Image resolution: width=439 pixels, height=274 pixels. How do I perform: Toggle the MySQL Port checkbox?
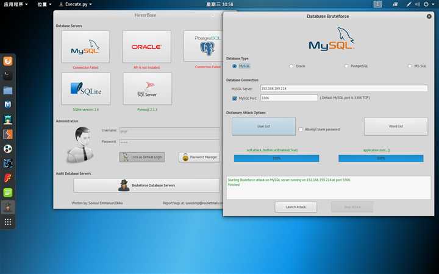(x=235, y=99)
